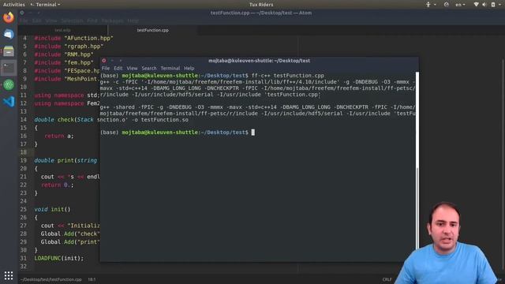Open the terminal View menu
The image size is (505, 284).
tap(132, 69)
